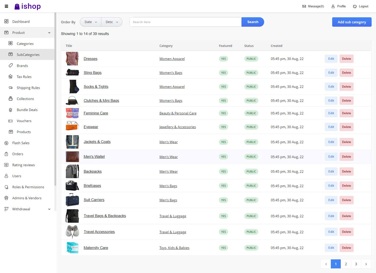Open Admins & Vendors section
This screenshot has height=273, width=376.
[x=26, y=198]
